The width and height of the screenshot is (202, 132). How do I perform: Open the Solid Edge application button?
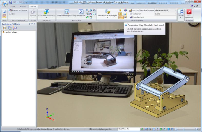(5, 4)
